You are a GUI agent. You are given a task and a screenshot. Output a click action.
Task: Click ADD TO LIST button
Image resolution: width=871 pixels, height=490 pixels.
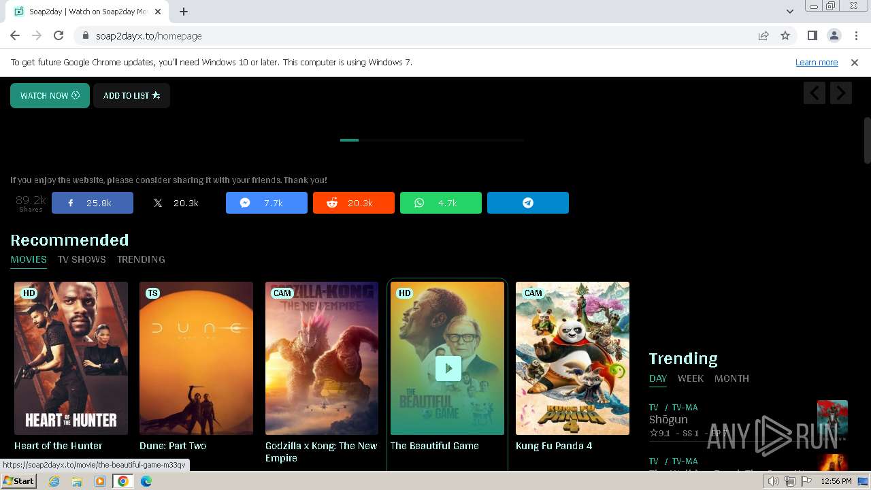pyautogui.click(x=131, y=95)
